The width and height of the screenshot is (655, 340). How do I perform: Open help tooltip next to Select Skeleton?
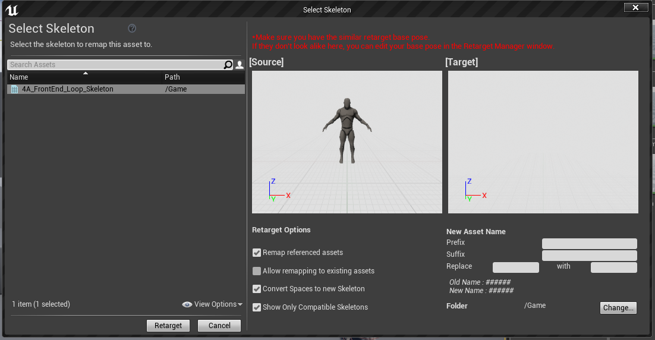click(132, 29)
